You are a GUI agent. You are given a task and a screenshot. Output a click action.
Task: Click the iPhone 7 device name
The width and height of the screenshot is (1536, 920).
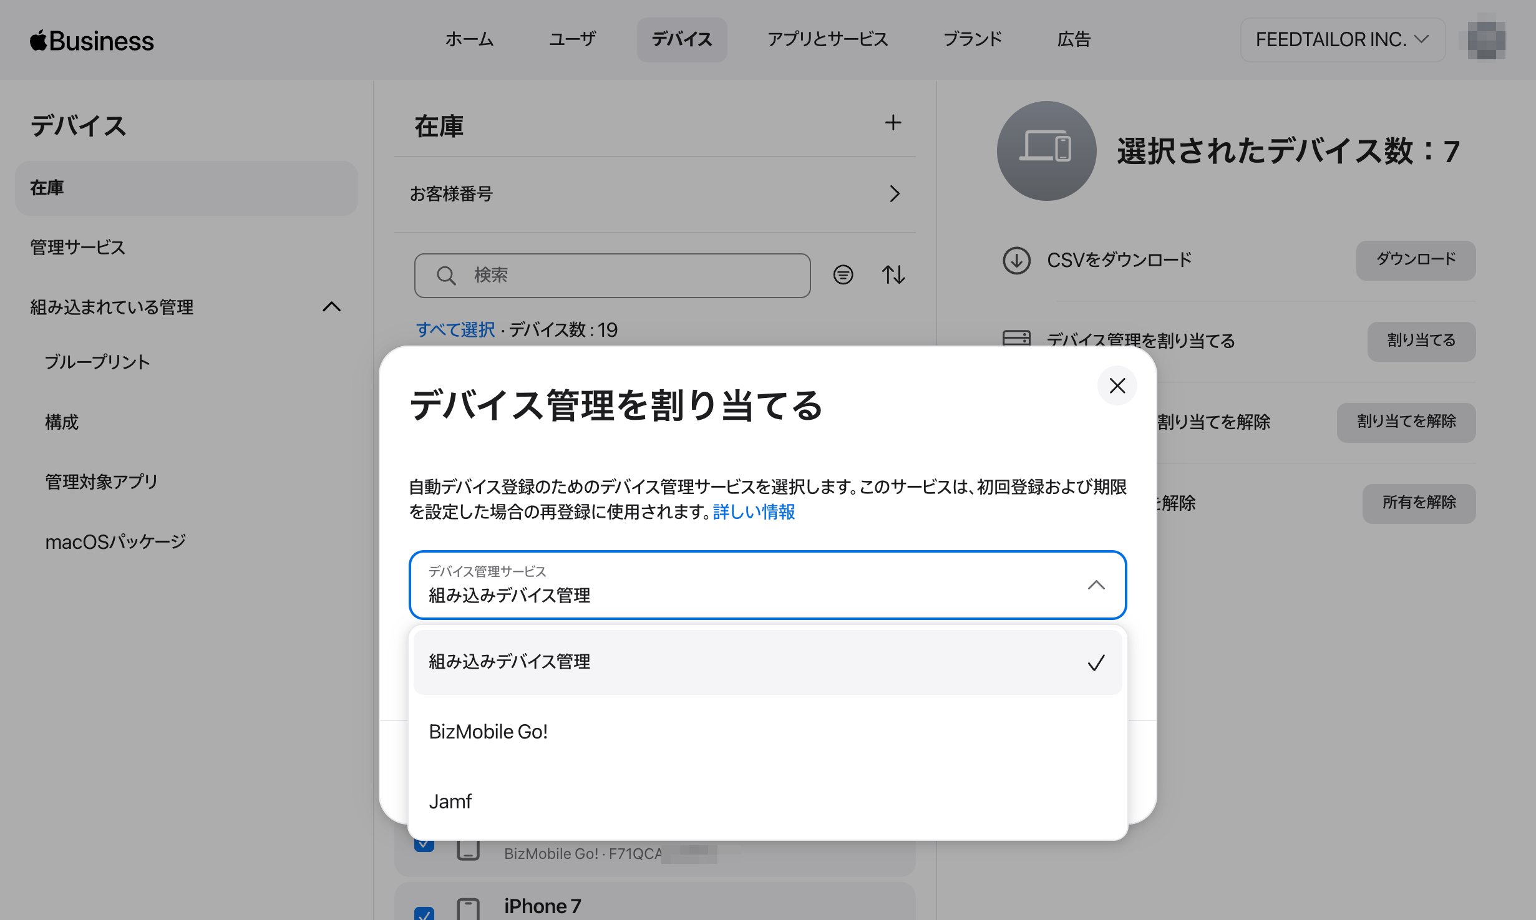pyautogui.click(x=542, y=906)
